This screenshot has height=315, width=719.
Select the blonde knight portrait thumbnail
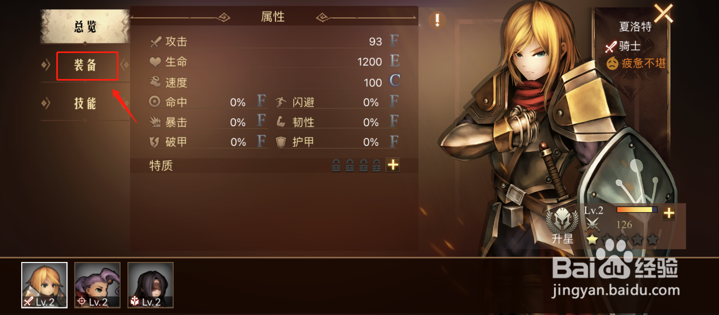pyautogui.click(x=45, y=285)
